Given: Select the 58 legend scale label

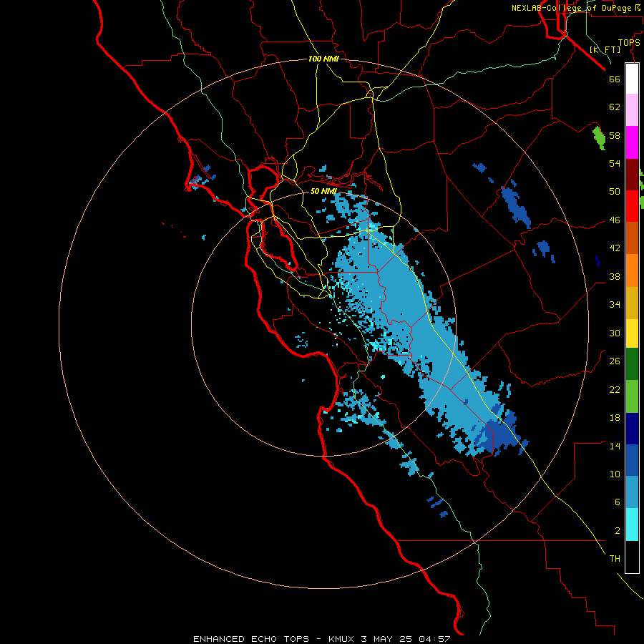Looking at the screenshot, I should point(615,135).
